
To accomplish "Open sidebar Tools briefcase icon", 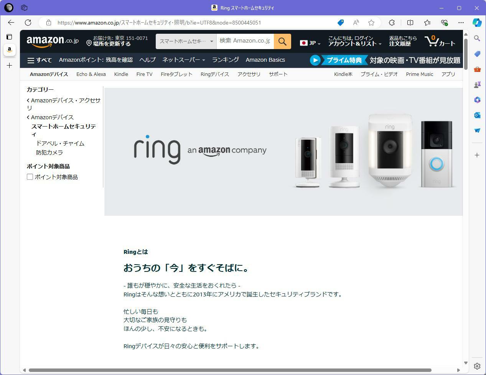I will click(477, 69).
